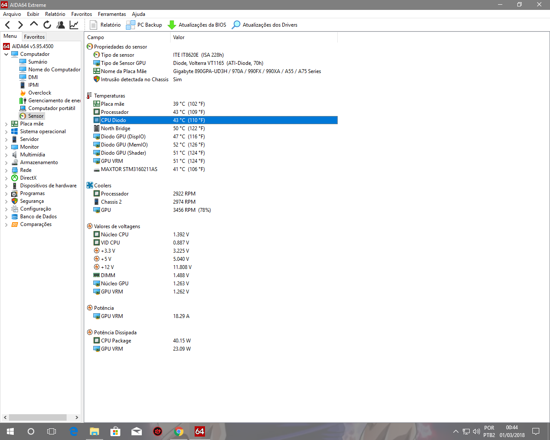Image resolution: width=550 pixels, height=440 pixels.
Task: Open the user manager toolbar icon
Action: point(61,25)
